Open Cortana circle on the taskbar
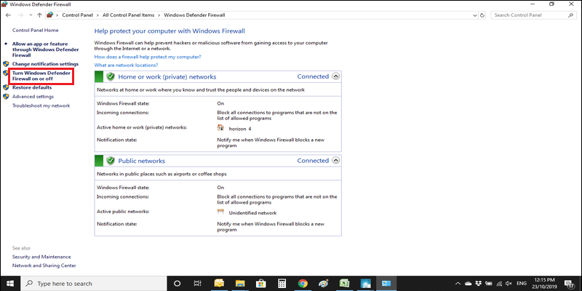582x291 pixels. point(177,284)
